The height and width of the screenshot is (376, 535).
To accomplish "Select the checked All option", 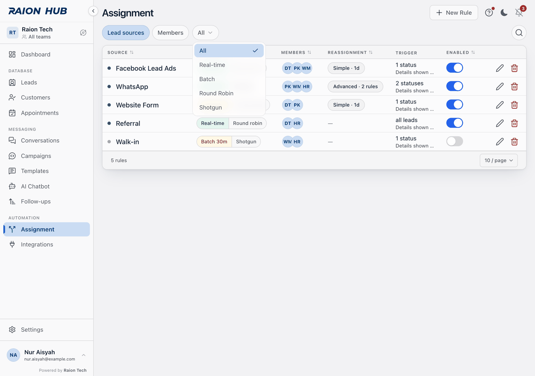I will pyautogui.click(x=229, y=51).
